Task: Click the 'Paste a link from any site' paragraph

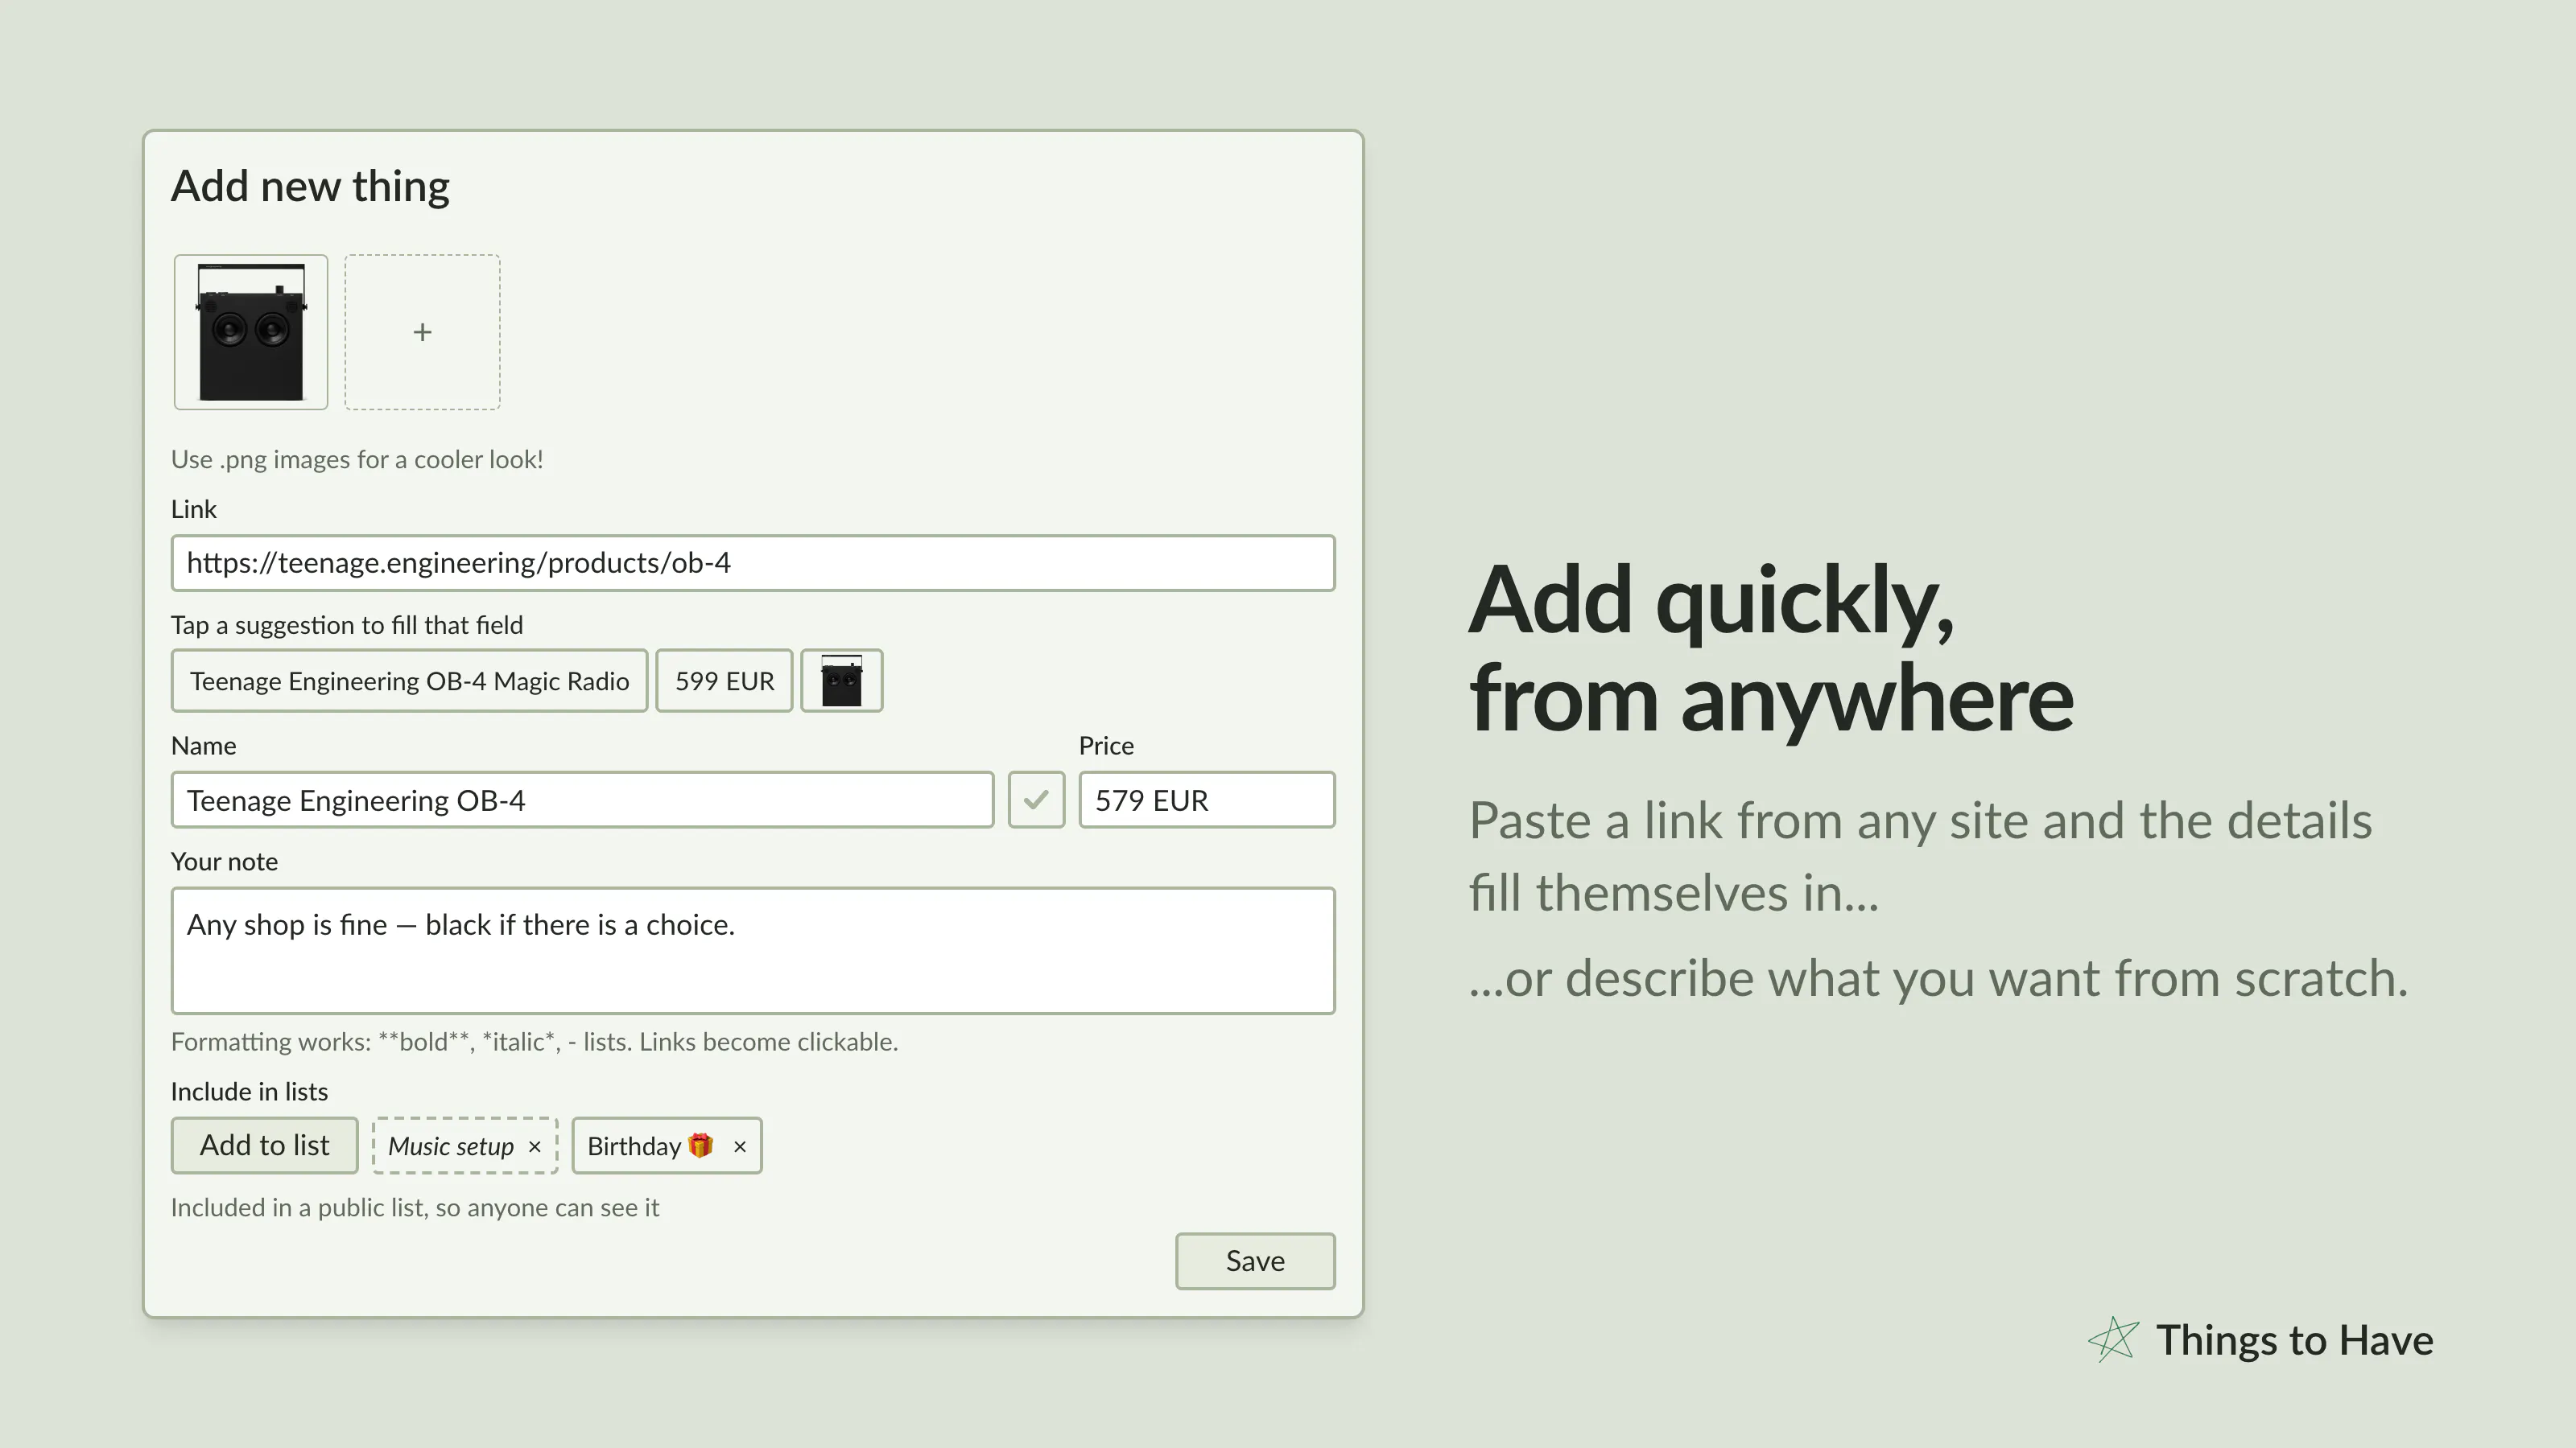Action: tap(1920, 857)
